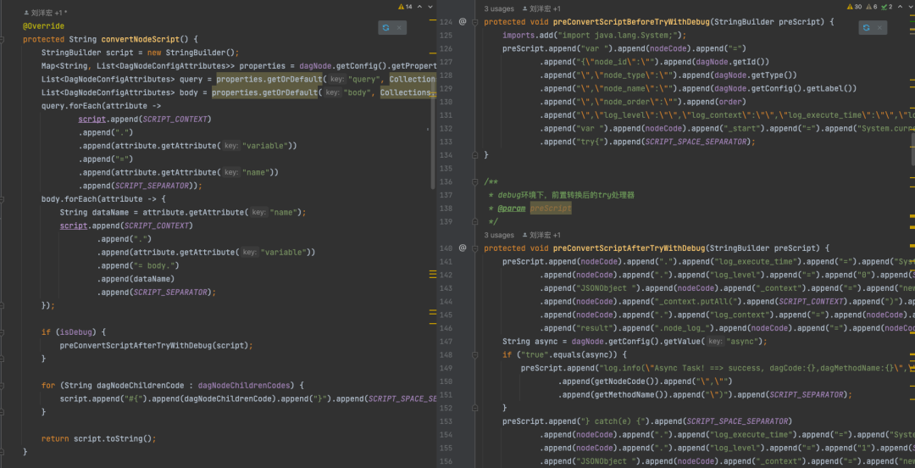This screenshot has height=468, width=915.
Task: Click the preConvertScriptAfterTryWithDebug(script) call in left editor
Action: 154,345
